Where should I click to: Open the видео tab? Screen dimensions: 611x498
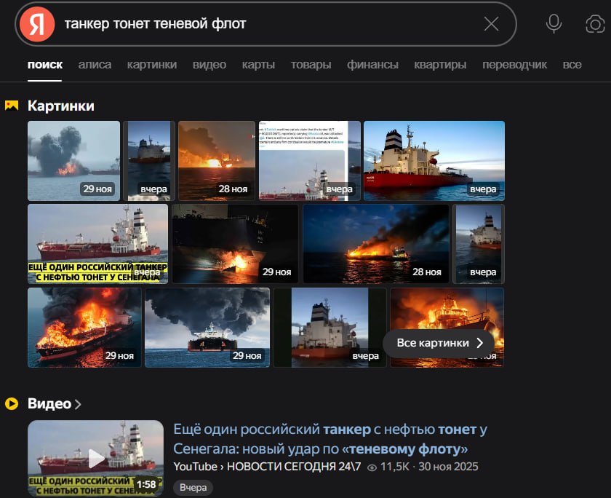click(x=209, y=64)
